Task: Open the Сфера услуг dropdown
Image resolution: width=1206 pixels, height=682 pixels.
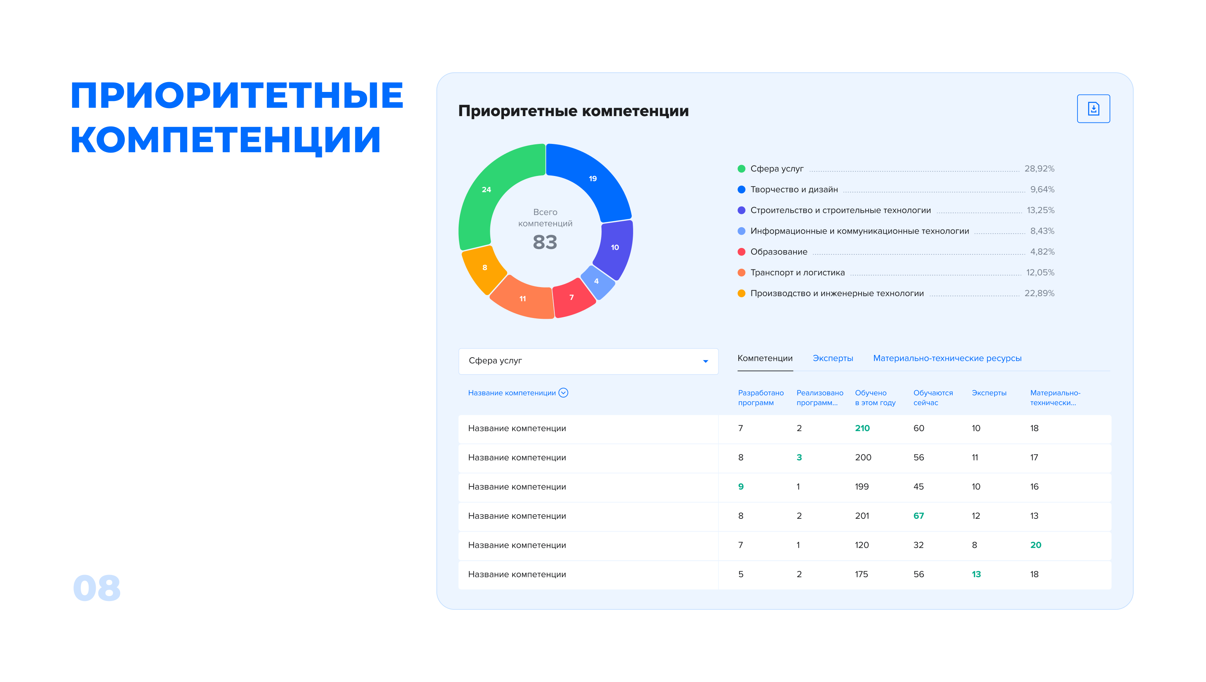Action: tap(588, 361)
